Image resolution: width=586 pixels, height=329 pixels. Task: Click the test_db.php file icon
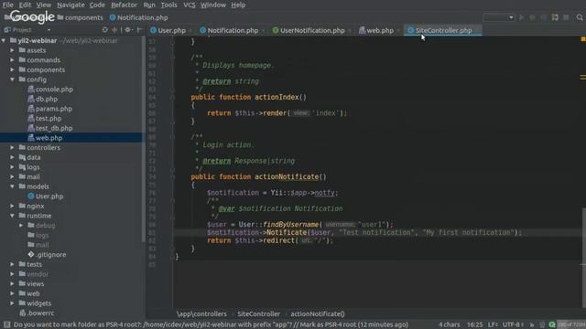click(x=31, y=128)
